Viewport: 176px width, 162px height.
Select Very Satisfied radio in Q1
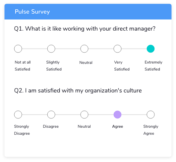pyautogui.click(x=117, y=49)
